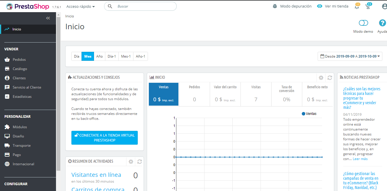Collapse the sidebar with the double chevron

click(x=48, y=18)
